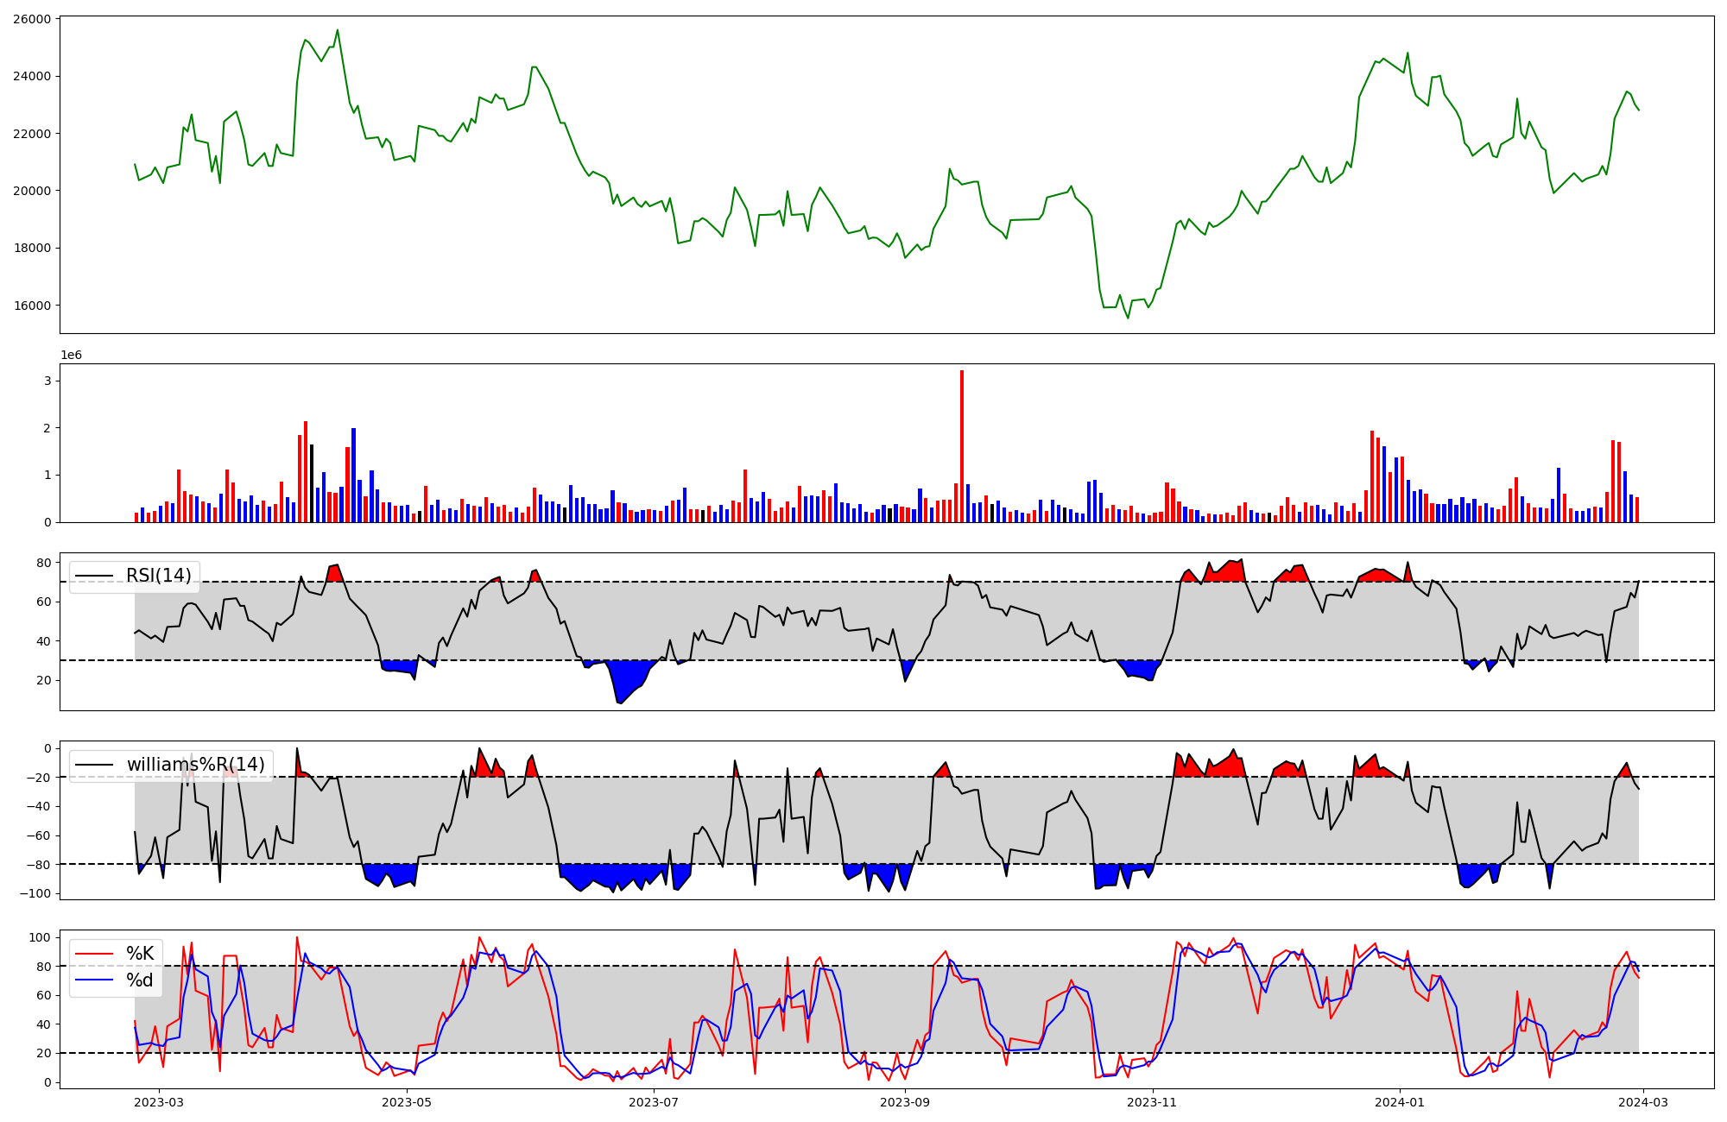The image size is (1727, 1122).
Task: Click the blue %d legend line sample
Action: coord(94,980)
